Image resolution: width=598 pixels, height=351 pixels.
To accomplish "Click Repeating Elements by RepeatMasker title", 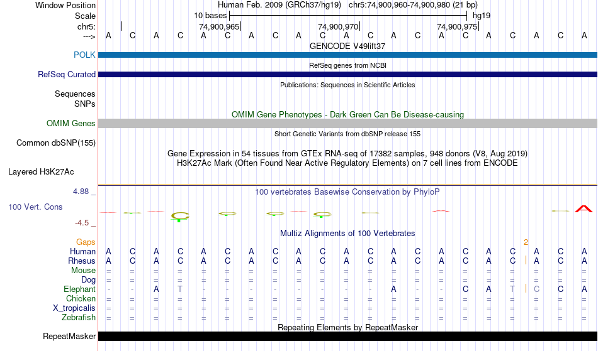I will point(347,327).
